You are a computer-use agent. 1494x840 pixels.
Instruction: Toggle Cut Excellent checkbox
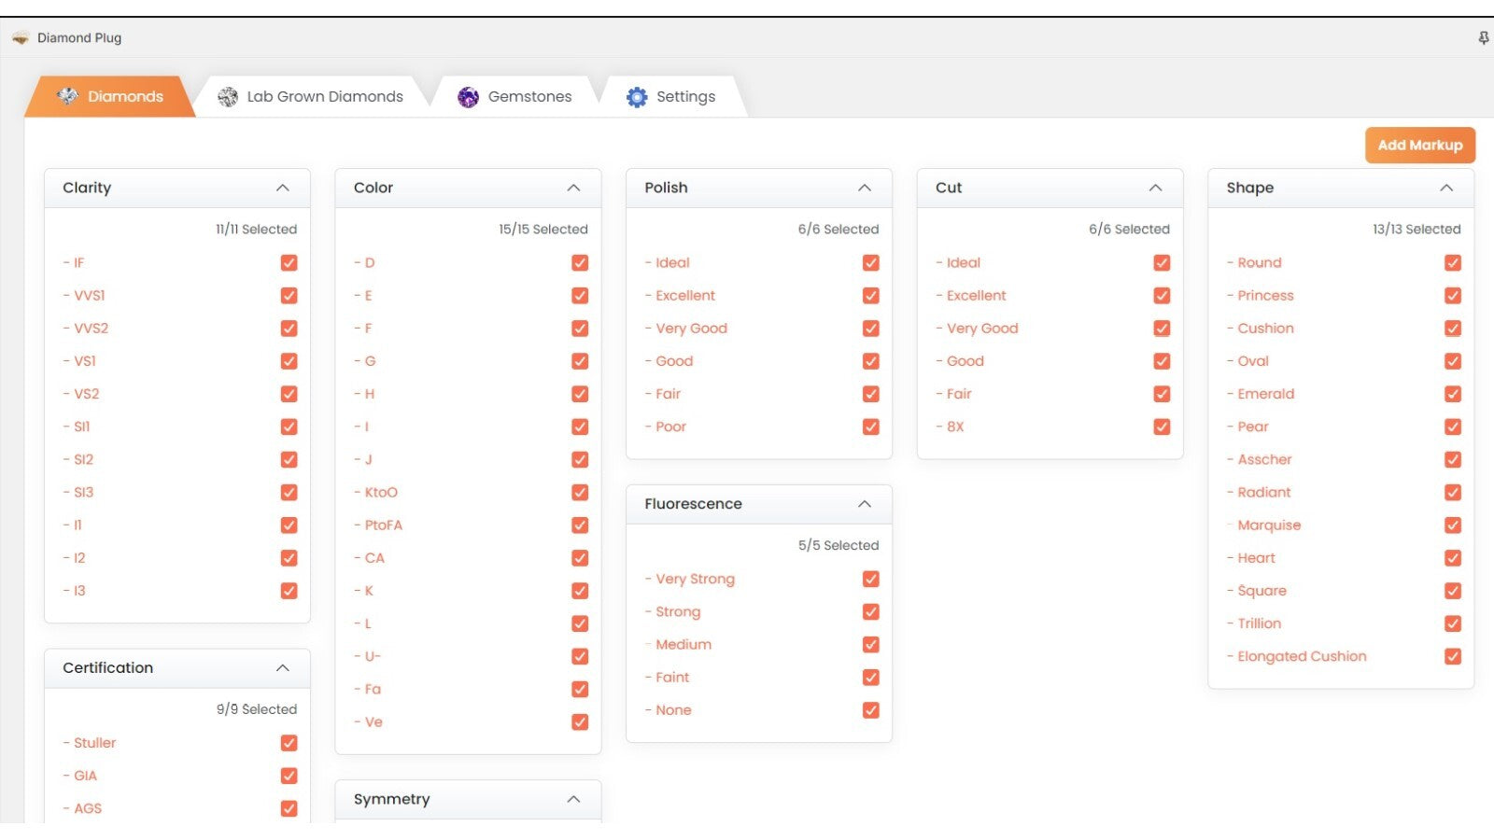(x=1162, y=296)
